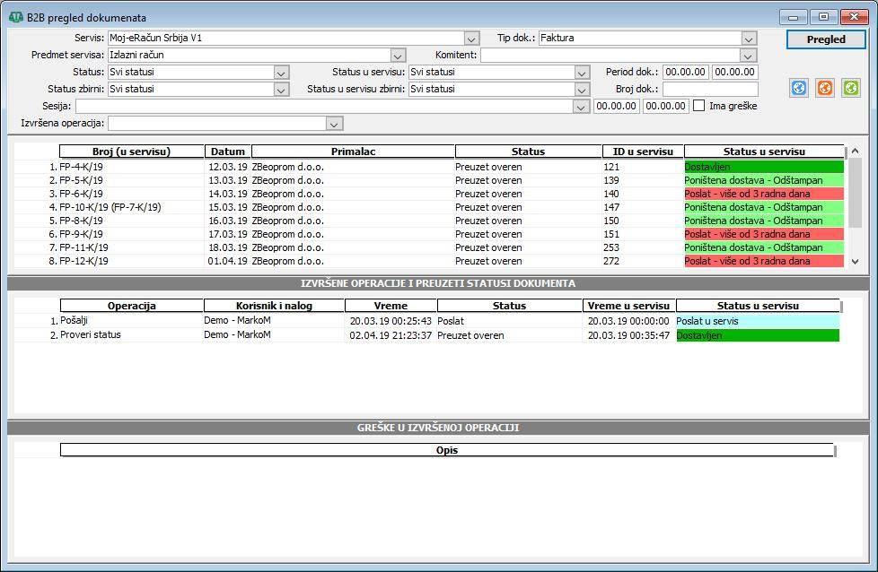878x572 pixels.
Task: Expand the Status u servisu zbirni dropdown
Action: 582,90
